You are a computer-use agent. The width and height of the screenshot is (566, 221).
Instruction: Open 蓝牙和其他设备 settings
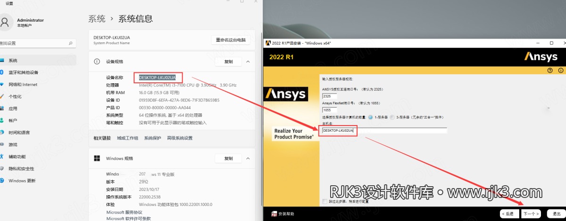(38, 72)
